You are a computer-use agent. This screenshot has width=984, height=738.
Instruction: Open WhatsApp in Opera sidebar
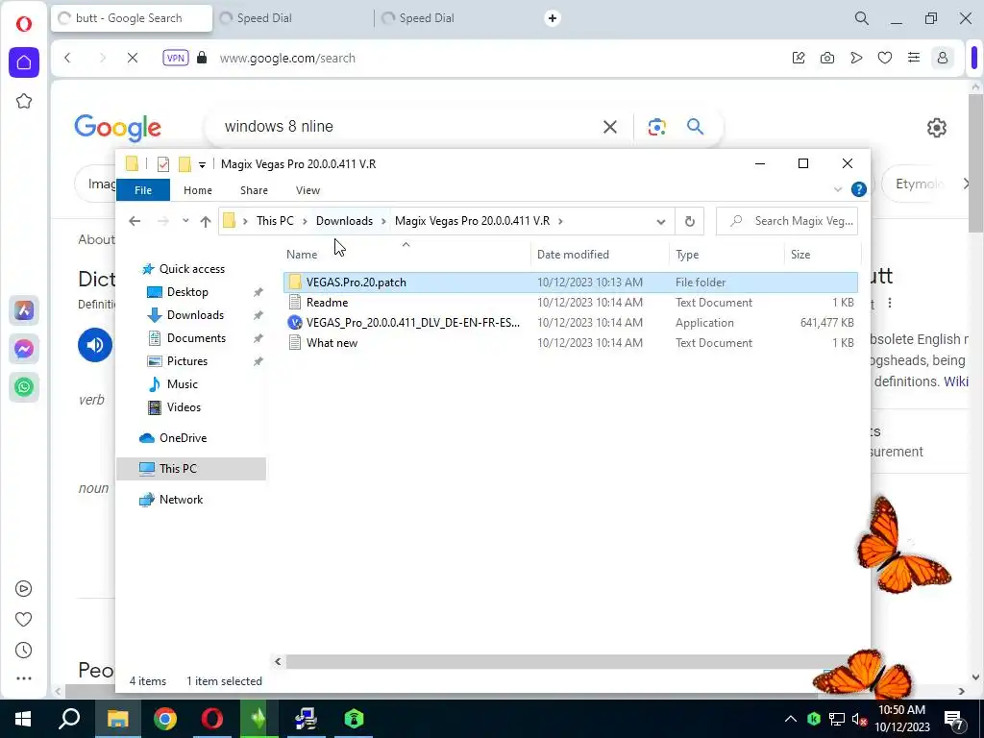click(x=24, y=387)
